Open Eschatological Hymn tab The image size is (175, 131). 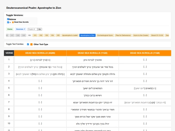[x=105, y=35]
